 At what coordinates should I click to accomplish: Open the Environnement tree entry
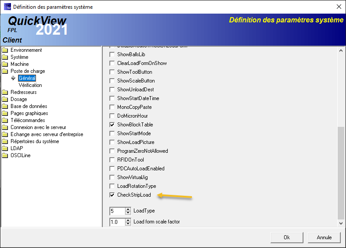26,50
